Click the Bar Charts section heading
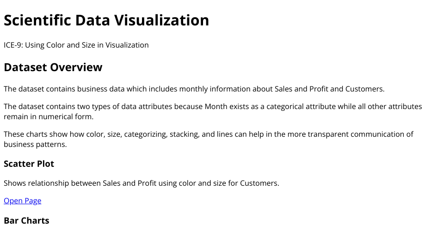Screen dimensions: 444x231 coord(26,220)
